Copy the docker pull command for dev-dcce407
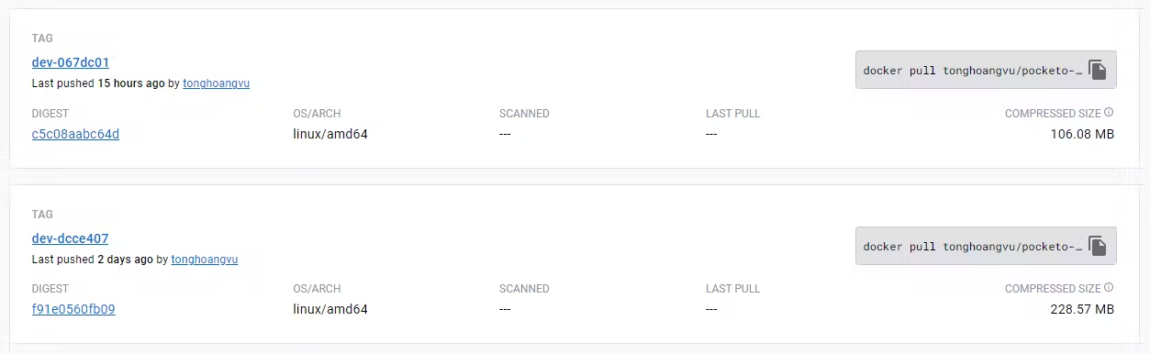The height and width of the screenshot is (354, 1150). click(1098, 246)
